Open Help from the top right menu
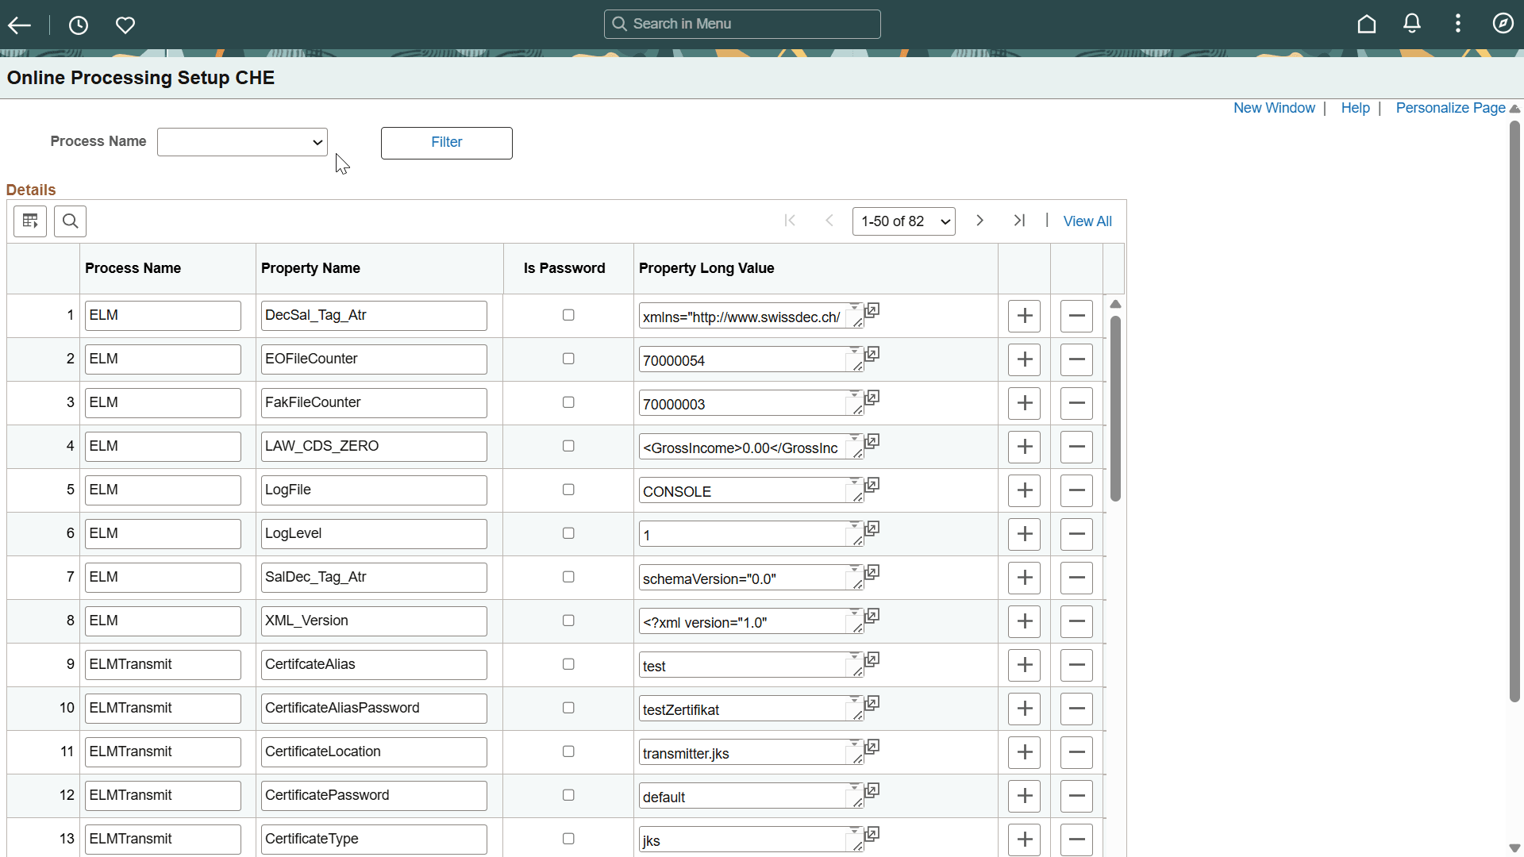 [1355, 108]
